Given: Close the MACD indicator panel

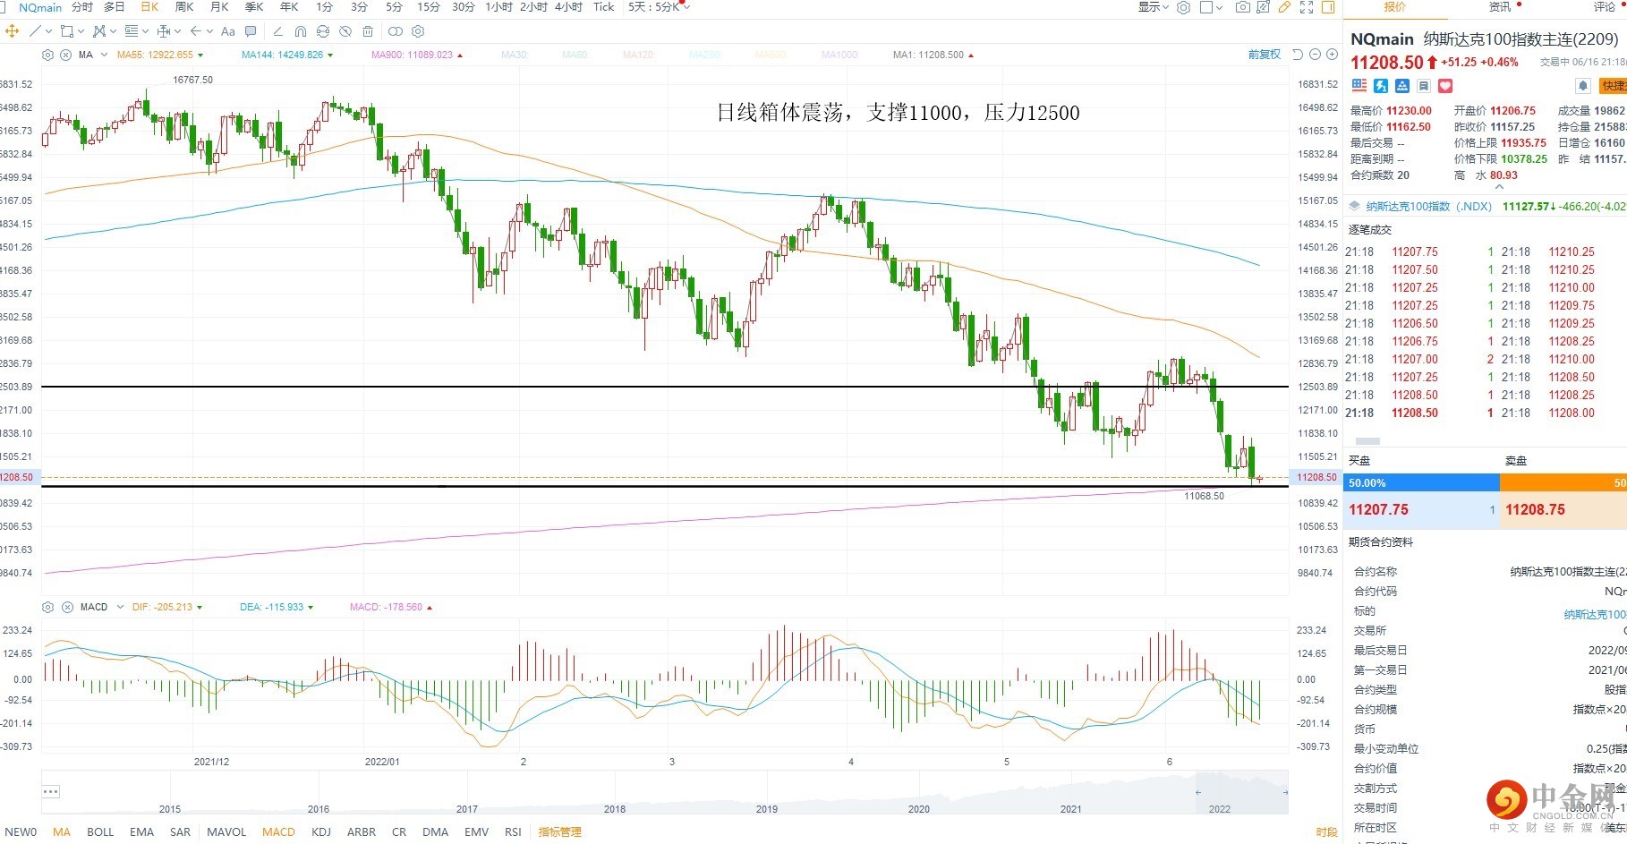Looking at the screenshot, I should 67,607.
